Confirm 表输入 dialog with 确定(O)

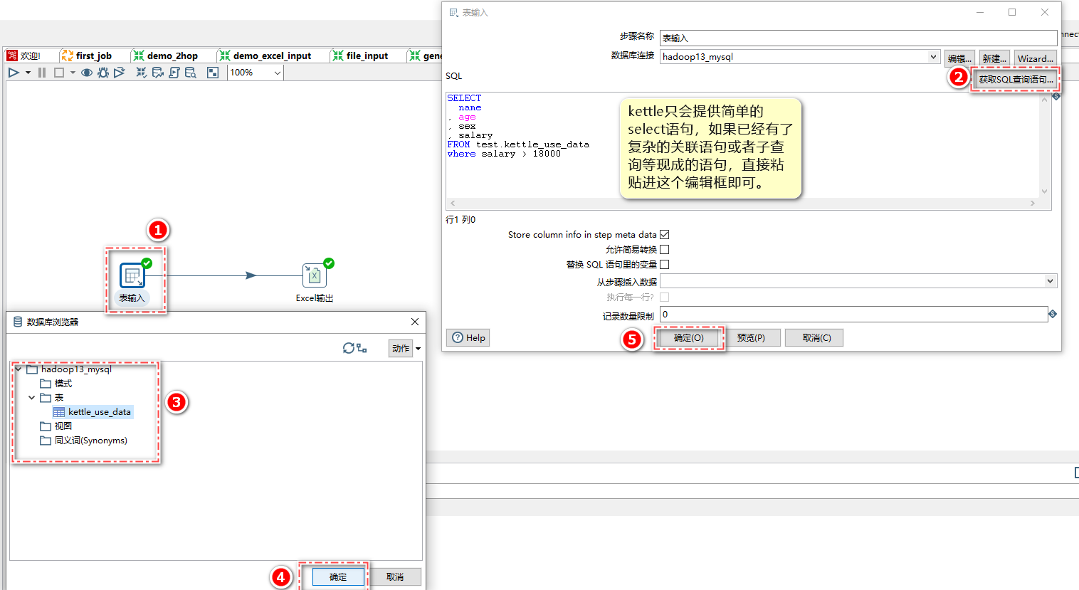pyautogui.click(x=689, y=337)
